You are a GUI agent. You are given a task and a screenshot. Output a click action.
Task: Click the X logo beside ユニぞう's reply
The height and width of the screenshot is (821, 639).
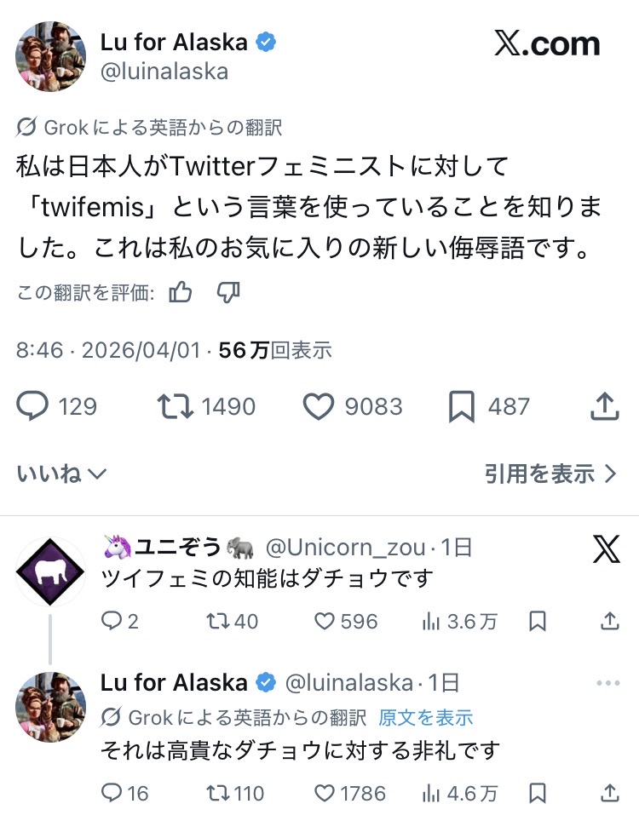(x=606, y=550)
